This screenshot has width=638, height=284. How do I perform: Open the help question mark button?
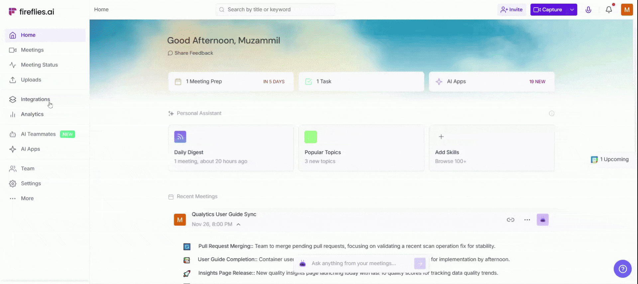(622, 269)
